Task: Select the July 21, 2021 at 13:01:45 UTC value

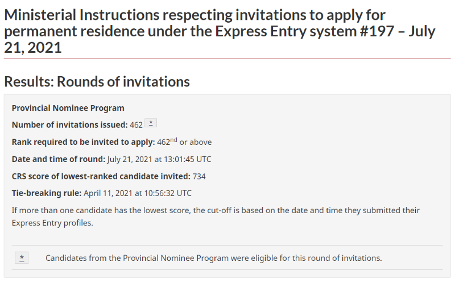Action: [x=159, y=159]
